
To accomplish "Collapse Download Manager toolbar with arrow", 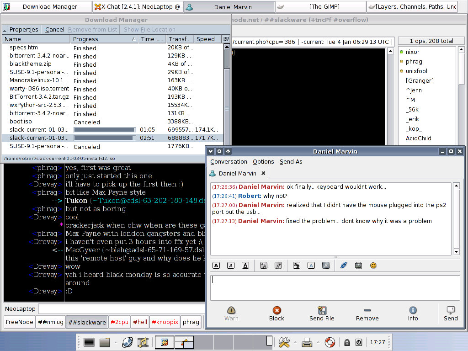I will (x=5, y=30).
